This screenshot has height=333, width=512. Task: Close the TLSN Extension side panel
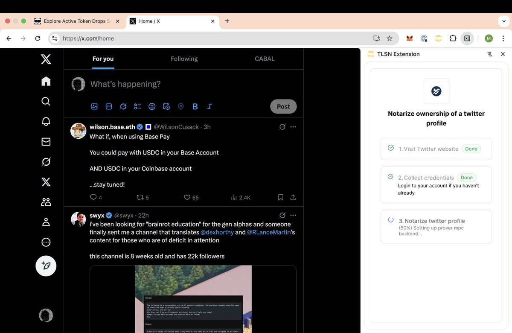503,54
